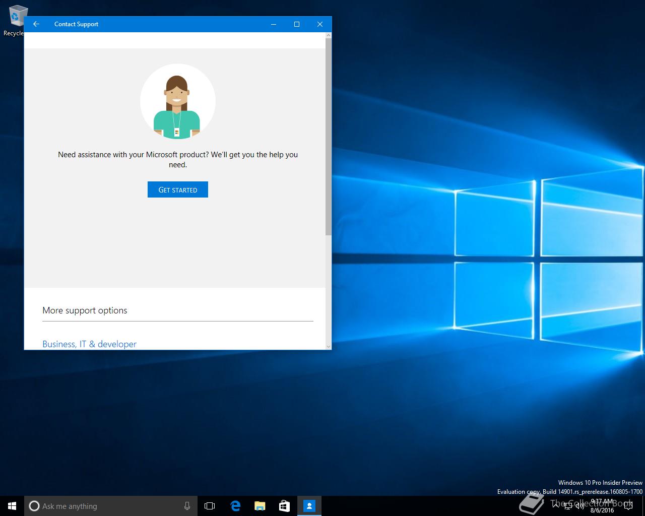Launch Microsoft Edge from the taskbar
645x516 pixels.
pyautogui.click(x=235, y=506)
